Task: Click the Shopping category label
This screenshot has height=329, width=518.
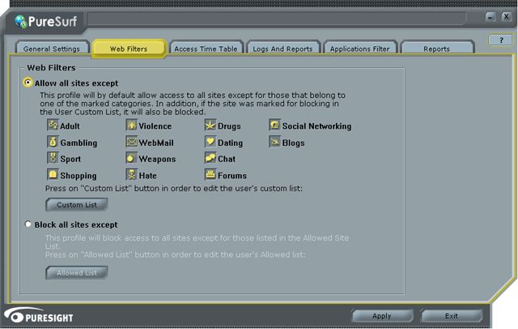Action: click(79, 176)
